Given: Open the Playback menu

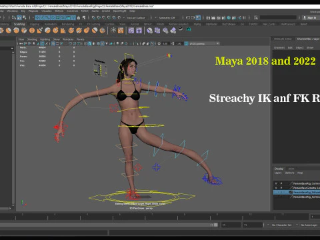Looking at the screenshot, I should (33, 11).
